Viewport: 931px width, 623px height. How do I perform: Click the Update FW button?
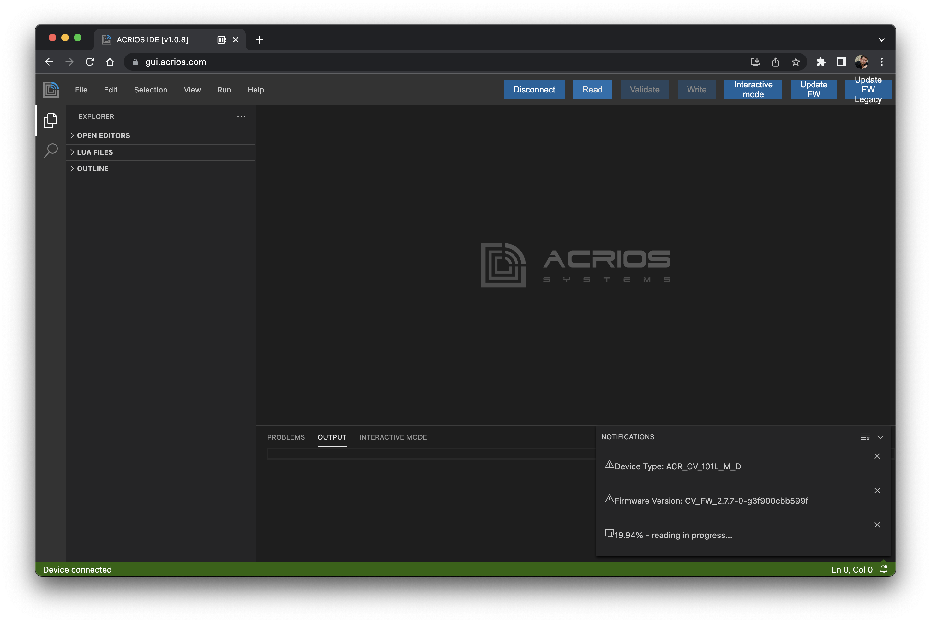pos(813,89)
